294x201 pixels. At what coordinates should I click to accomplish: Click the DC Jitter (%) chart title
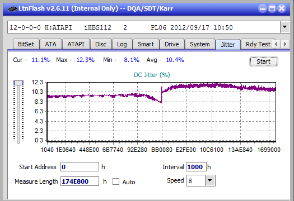pyautogui.click(x=152, y=75)
